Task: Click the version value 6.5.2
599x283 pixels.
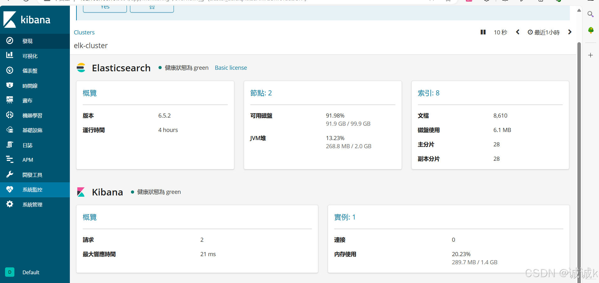Action: [164, 115]
